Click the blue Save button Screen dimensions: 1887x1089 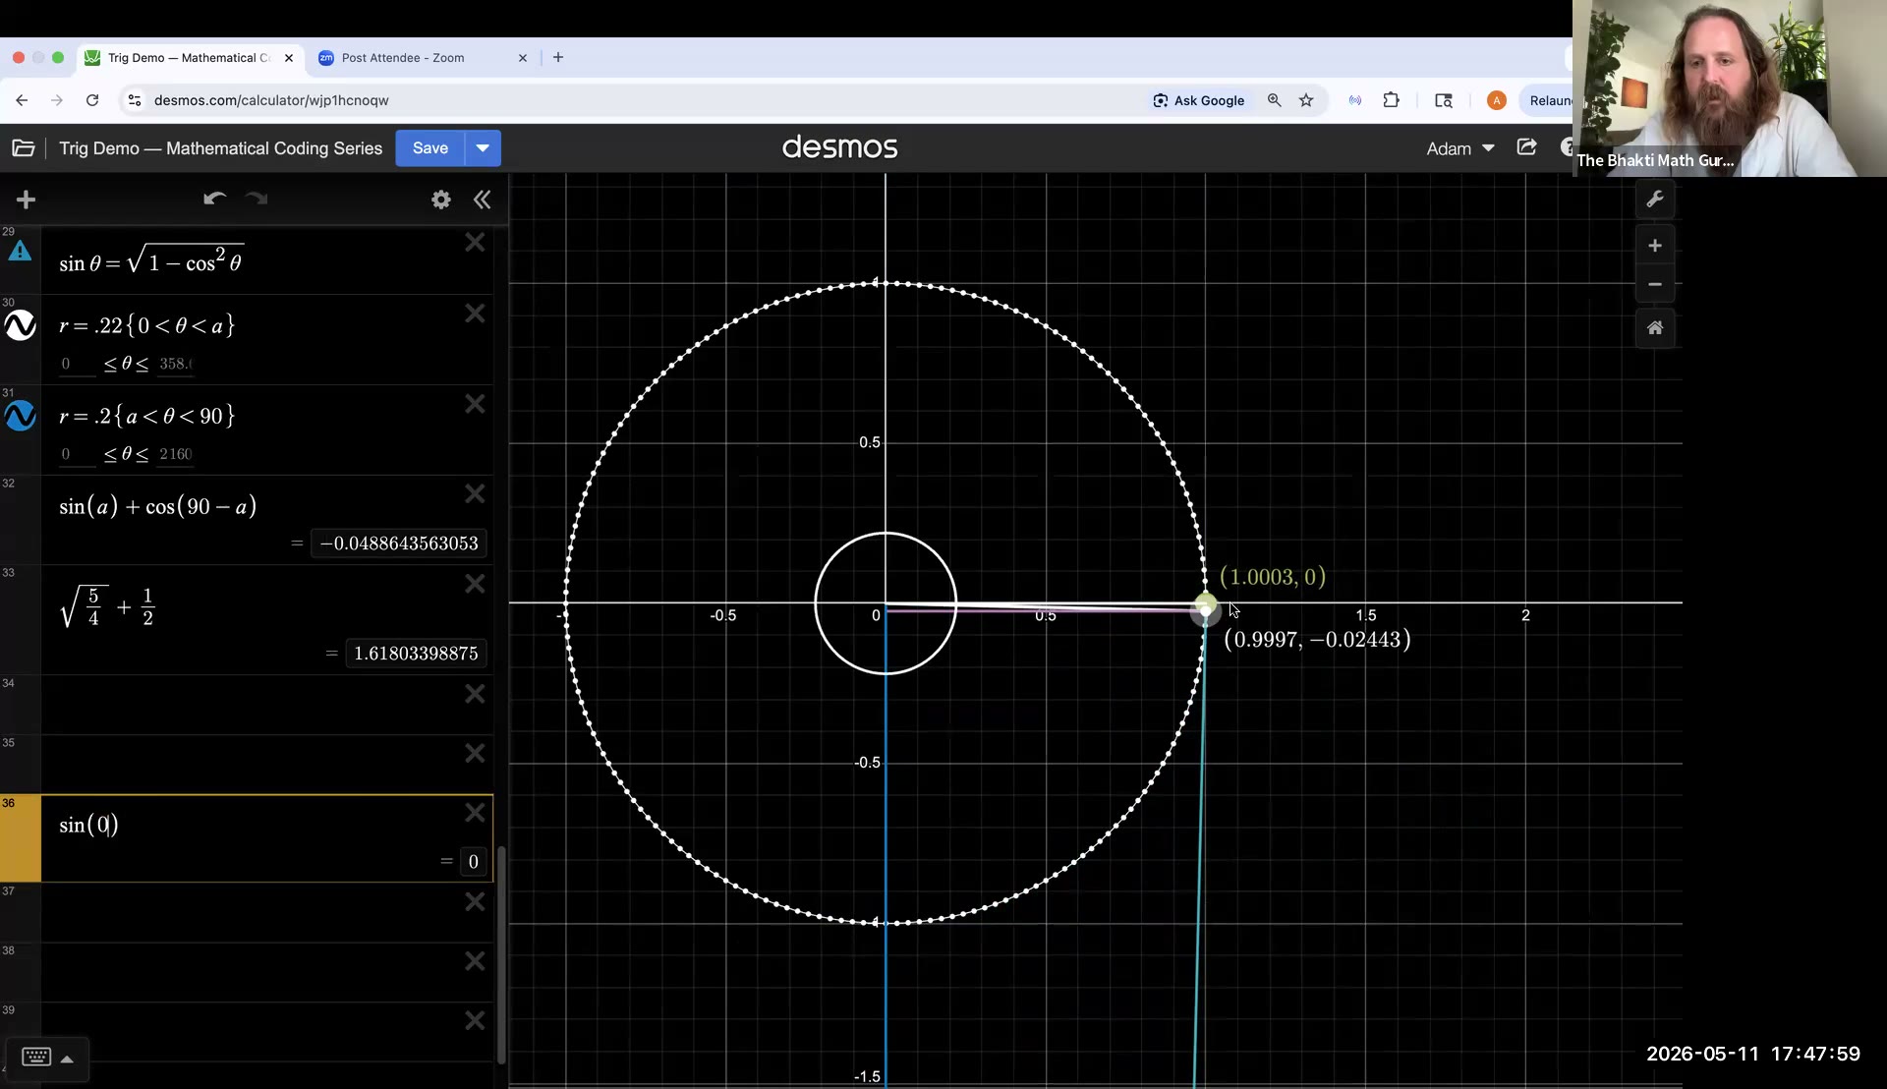point(430,148)
